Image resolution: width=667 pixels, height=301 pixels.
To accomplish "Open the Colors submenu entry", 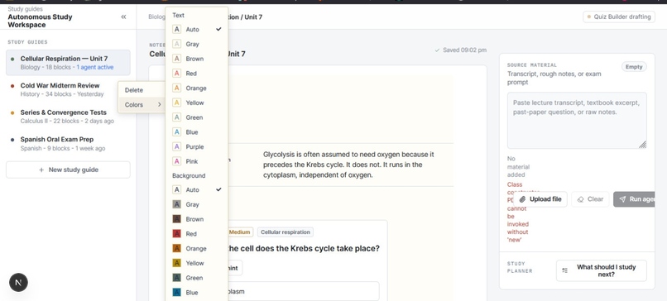I will pos(142,104).
